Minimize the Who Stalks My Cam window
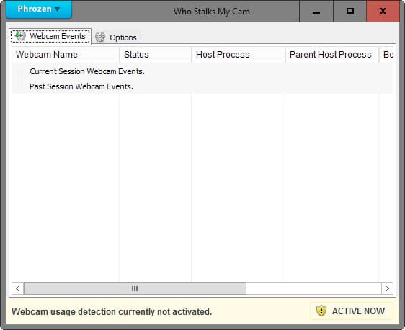 point(316,11)
